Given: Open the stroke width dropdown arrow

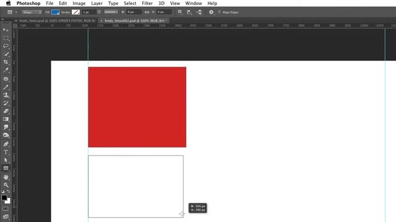Looking at the screenshot, I should point(99,12).
